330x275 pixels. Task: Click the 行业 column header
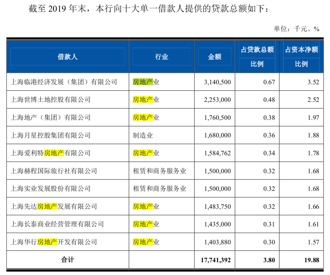(161, 57)
